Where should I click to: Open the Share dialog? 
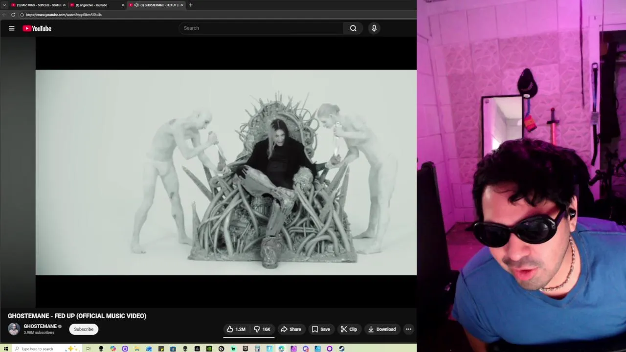(291, 329)
